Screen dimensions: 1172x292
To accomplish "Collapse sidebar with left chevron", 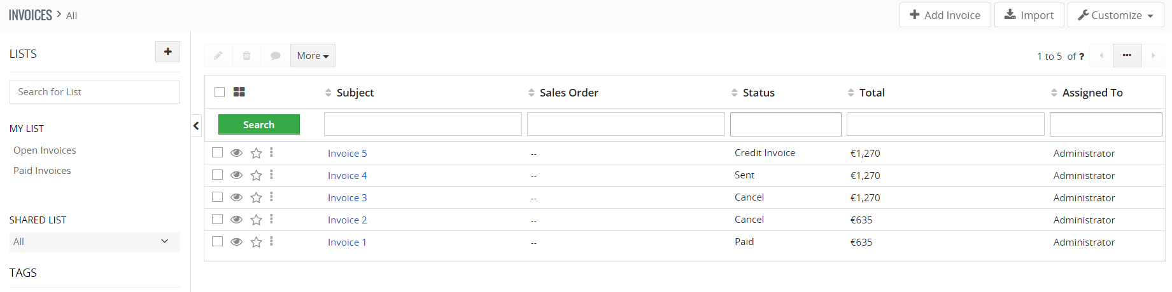I will [x=196, y=126].
